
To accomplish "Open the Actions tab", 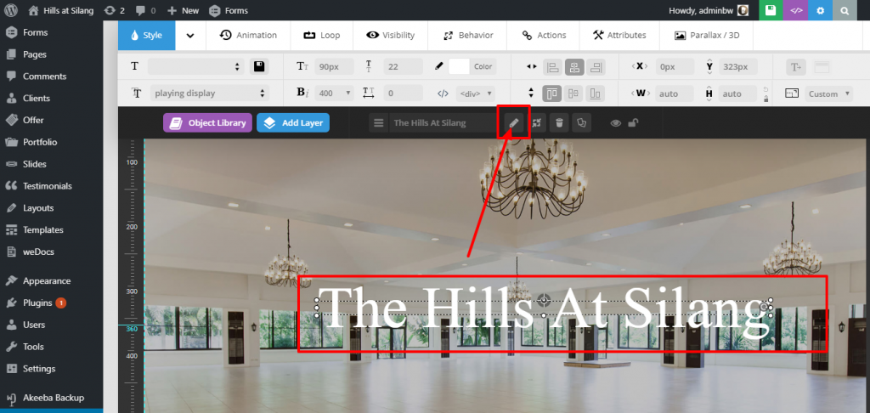I will pyautogui.click(x=544, y=35).
